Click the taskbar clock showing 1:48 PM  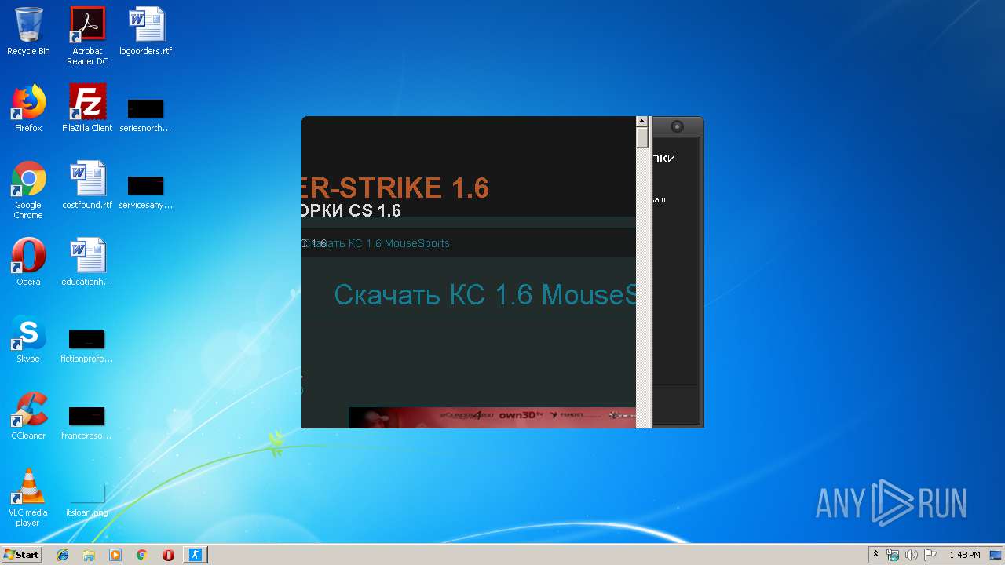point(964,555)
